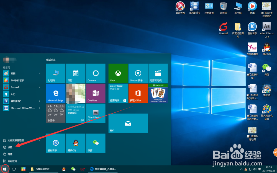Open 优酷 desktop shortcut
This screenshot has width=277, height=173.
pos(252,8)
